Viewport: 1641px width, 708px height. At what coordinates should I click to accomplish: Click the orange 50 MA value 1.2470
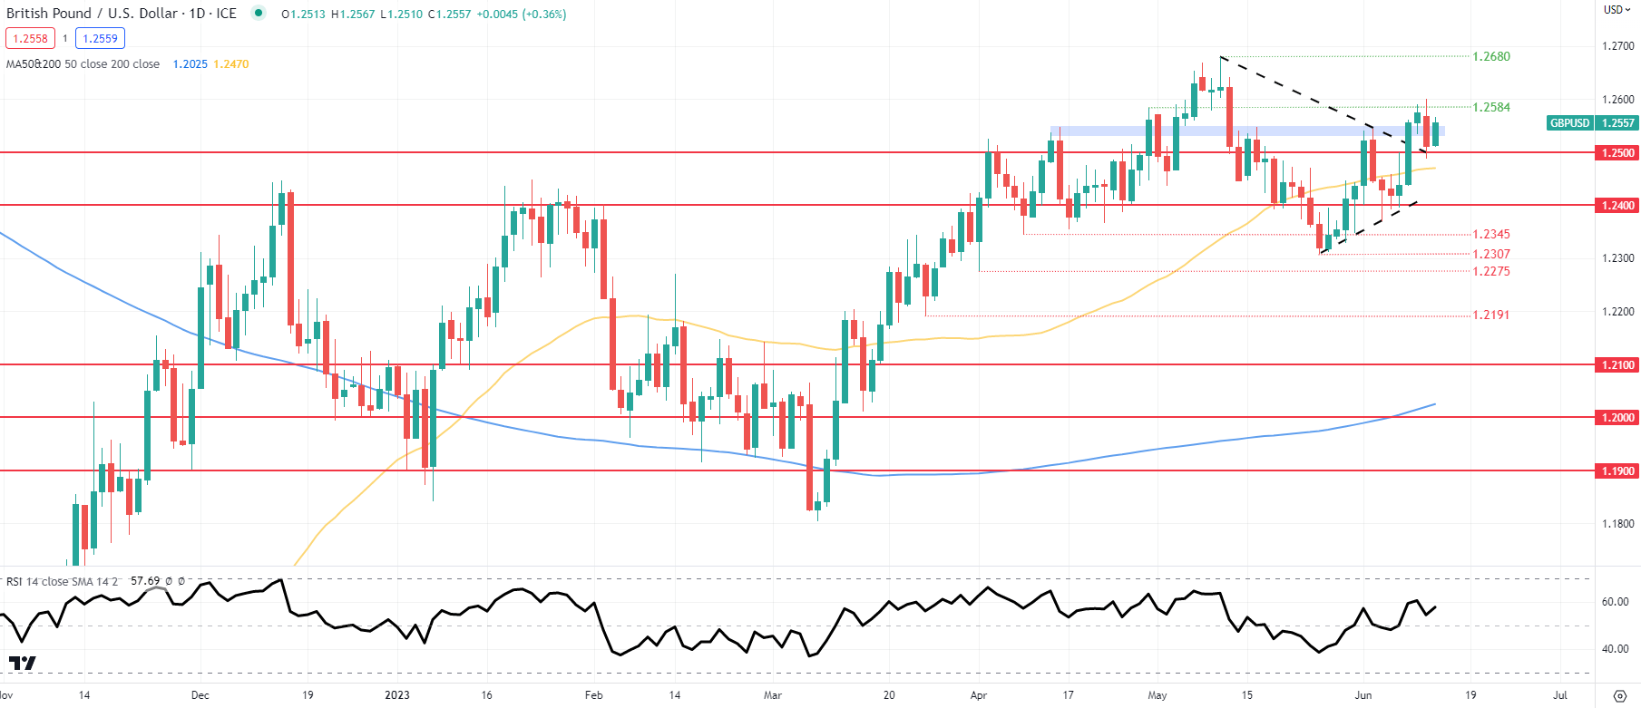231,64
